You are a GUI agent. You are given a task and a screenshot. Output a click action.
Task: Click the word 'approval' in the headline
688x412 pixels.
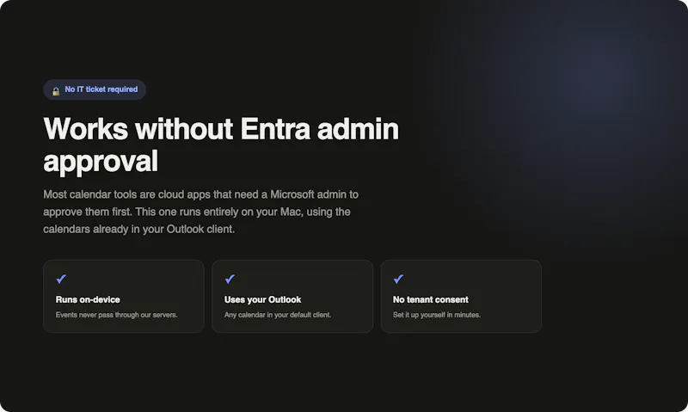pyautogui.click(x=101, y=162)
